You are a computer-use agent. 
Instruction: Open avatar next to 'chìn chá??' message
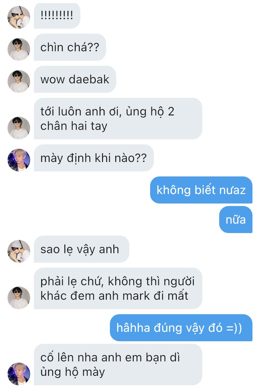pos(19,49)
